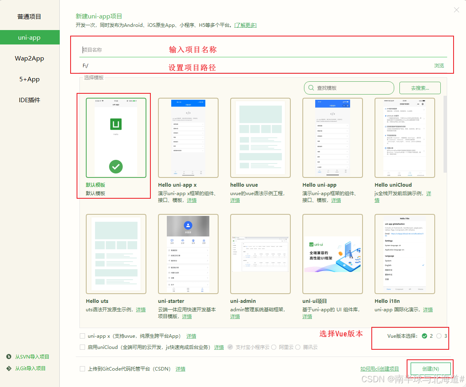This screenshot has height=387, width=466.
Task: Enable the uni-app x checkbox
Action: (82, 336)
